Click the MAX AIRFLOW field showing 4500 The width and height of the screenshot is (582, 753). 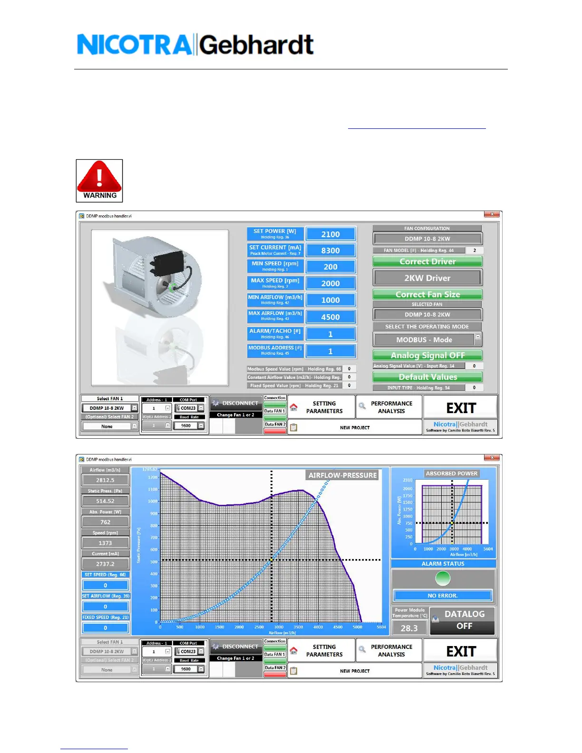coord(330,317)
